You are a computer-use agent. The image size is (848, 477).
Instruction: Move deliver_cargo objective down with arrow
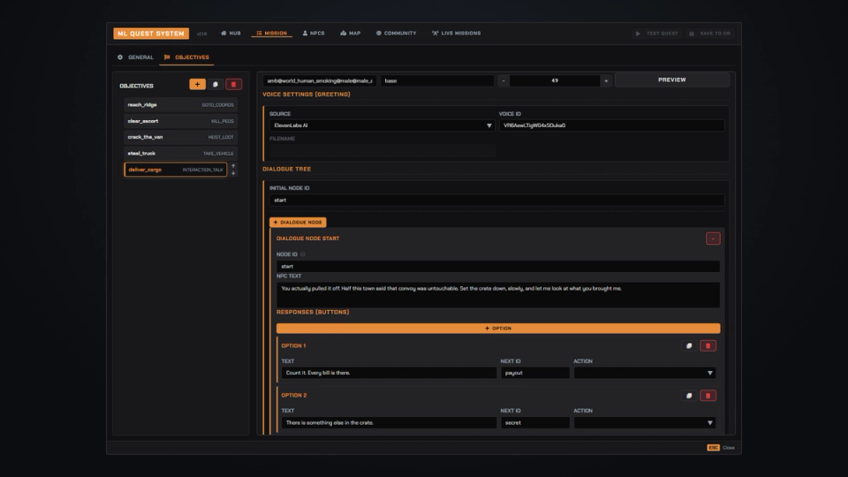coord(233,173)
